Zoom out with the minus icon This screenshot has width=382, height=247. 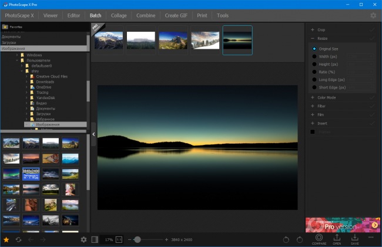tap(130, 240)
